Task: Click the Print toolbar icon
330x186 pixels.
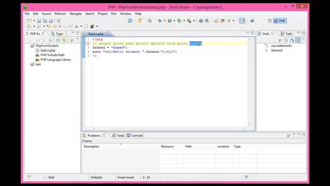Action: point(51,21)
